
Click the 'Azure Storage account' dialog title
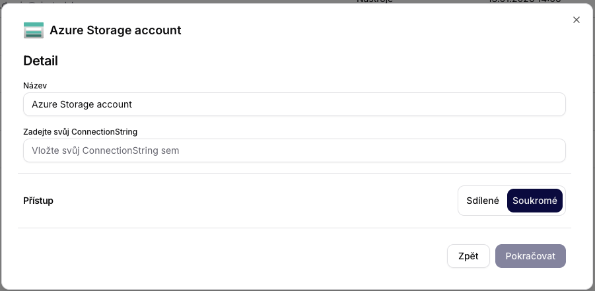coord(115,30)
